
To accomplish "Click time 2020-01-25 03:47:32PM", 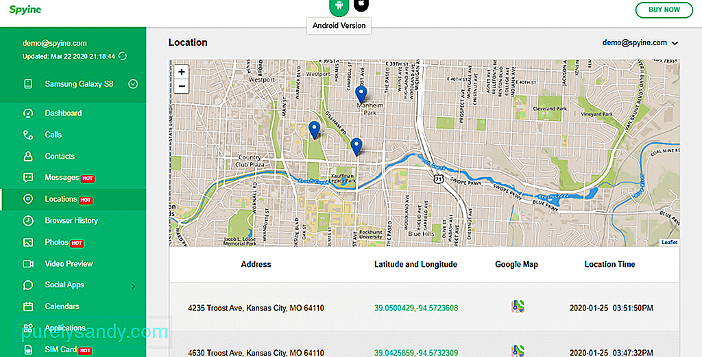I will click(611, 352).
